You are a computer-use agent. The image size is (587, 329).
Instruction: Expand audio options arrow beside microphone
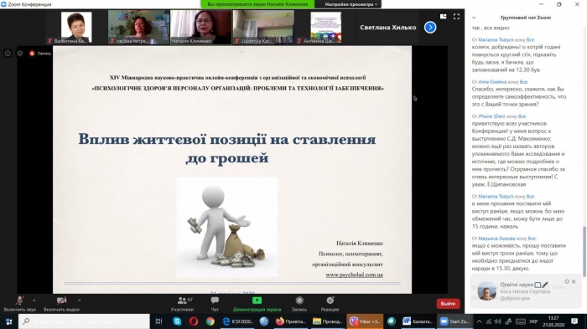(x=34, y=301)
